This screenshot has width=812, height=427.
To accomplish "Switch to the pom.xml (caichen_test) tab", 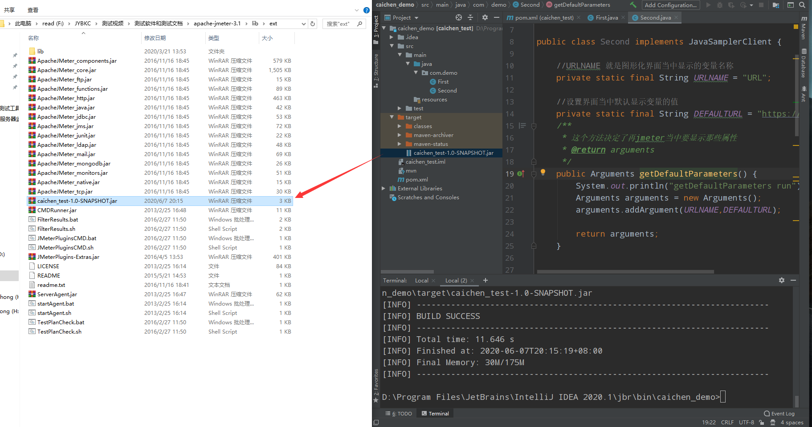I will coord(543,18).
